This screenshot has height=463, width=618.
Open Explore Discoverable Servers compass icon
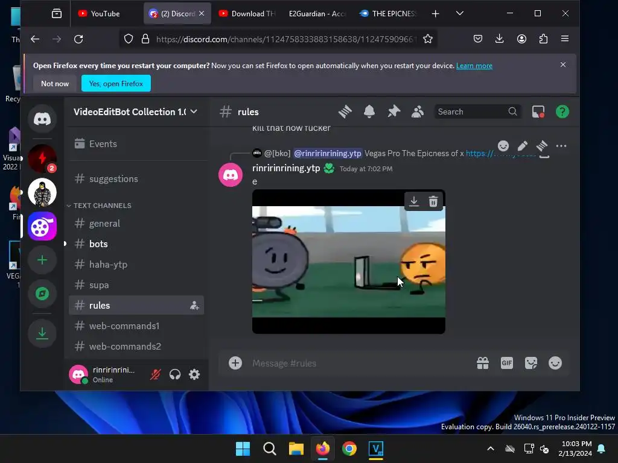point(42,294)
